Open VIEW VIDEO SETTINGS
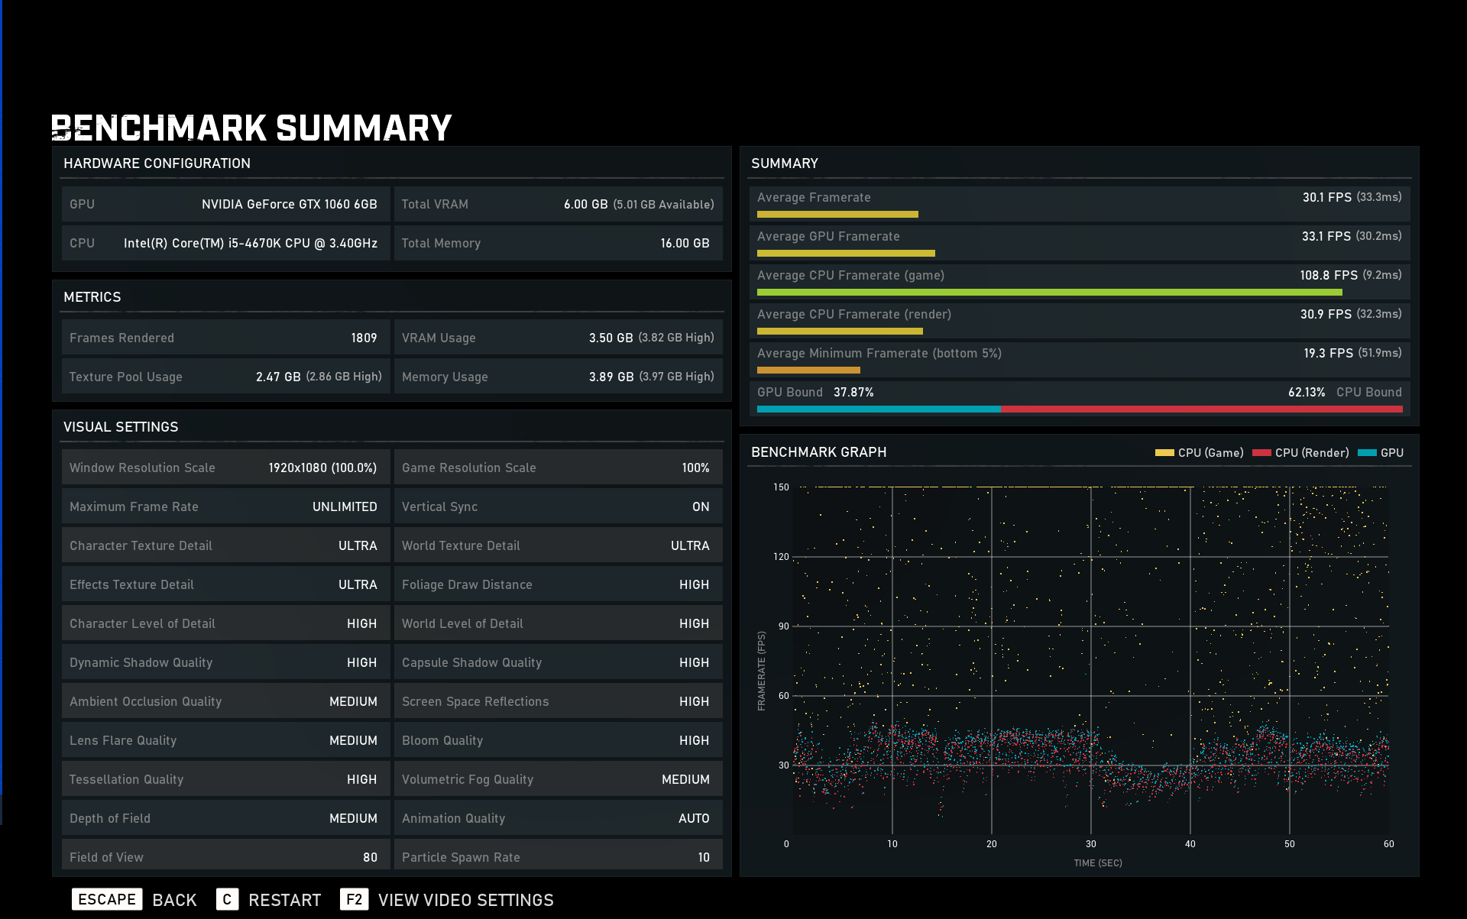1467x919 pixels. 465,900
